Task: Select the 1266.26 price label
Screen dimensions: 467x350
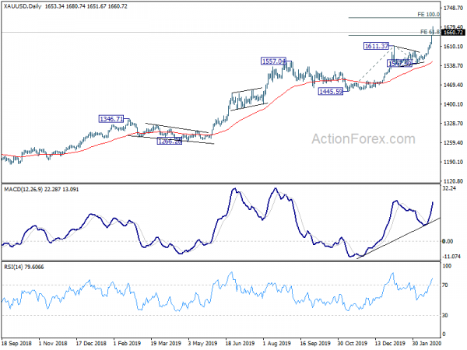Action: click(169, 142)
